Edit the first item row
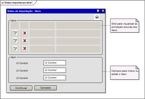 pyautogui.click(x=15, y=33)
